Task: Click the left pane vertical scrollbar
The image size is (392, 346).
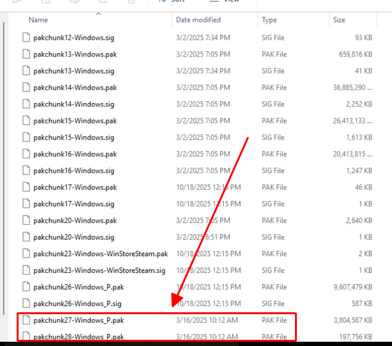Action: point(5,143)
